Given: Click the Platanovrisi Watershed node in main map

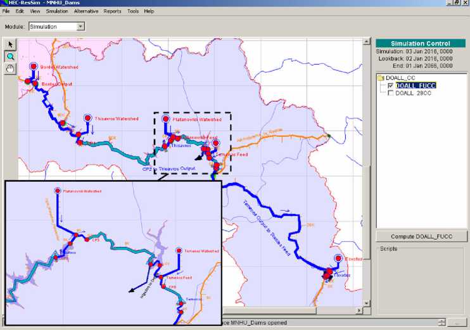Looking at the screenshot, I should click(x=165, y=119).
